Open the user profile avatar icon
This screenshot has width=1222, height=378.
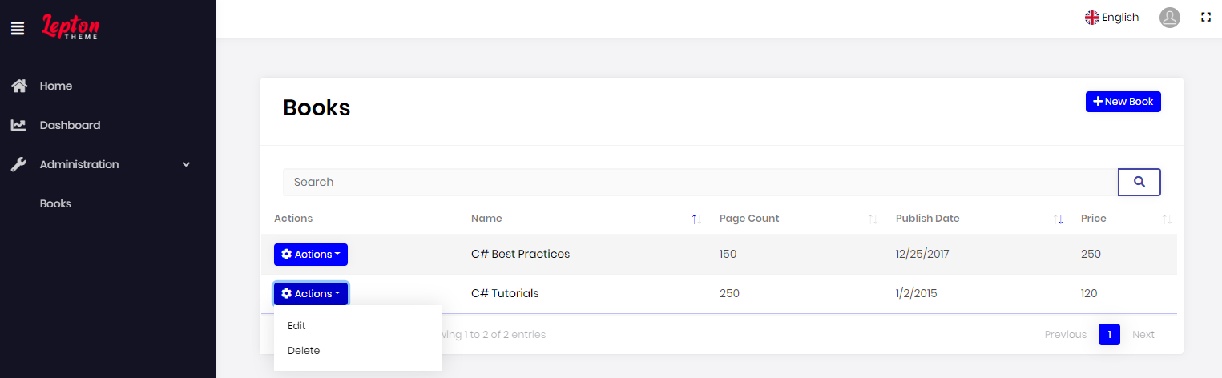click(x=1170, y=18)
